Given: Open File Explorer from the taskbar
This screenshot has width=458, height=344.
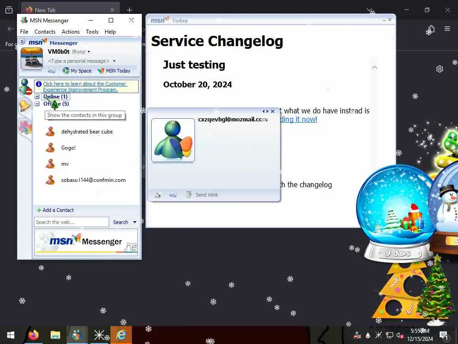Looking at the screenshot, I should pos(55,335).
